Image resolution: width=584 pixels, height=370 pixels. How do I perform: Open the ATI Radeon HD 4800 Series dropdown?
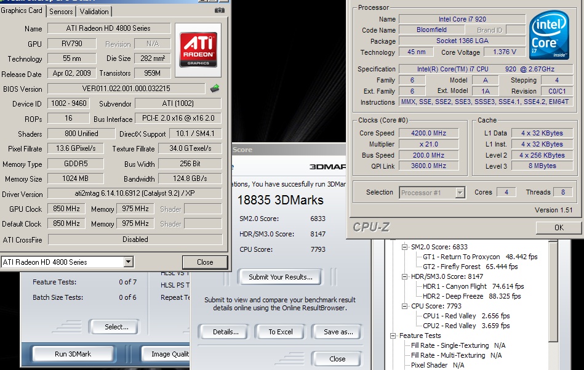coord(128,262)
